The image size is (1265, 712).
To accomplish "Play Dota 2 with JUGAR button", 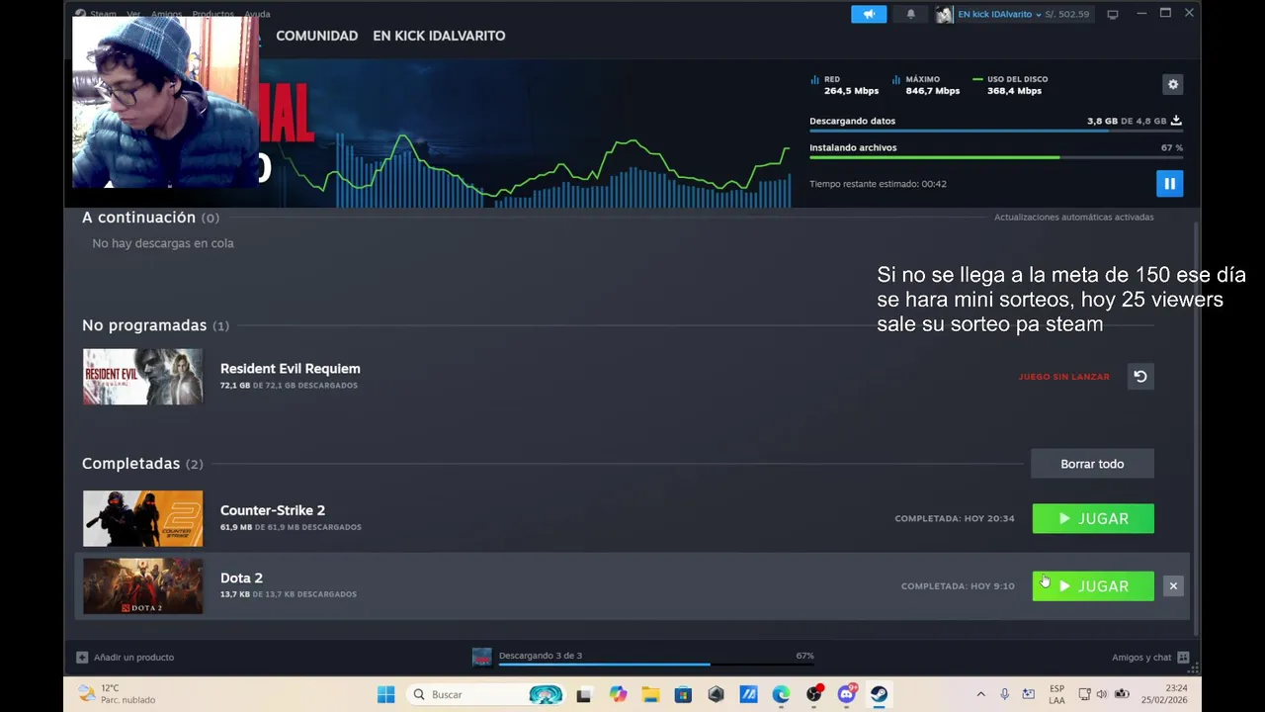I will pyautogui.click(x=1093, y=585).
